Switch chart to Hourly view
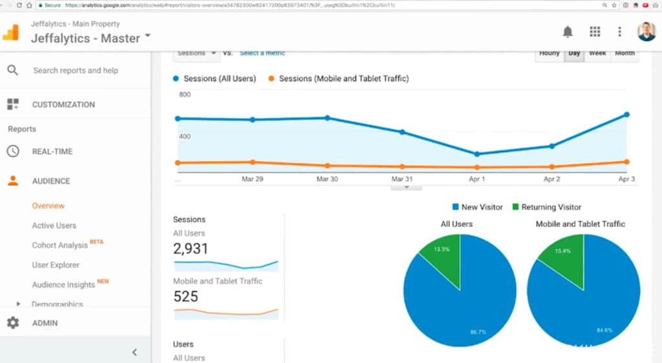This screenshot has height=363, width=662. 550,54
